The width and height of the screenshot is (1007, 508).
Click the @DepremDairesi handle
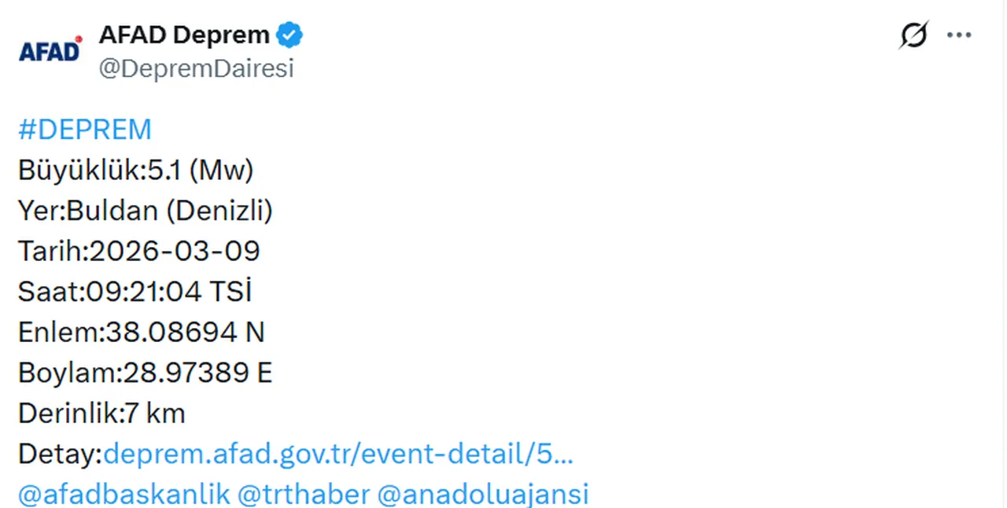[x=196, y=68]
